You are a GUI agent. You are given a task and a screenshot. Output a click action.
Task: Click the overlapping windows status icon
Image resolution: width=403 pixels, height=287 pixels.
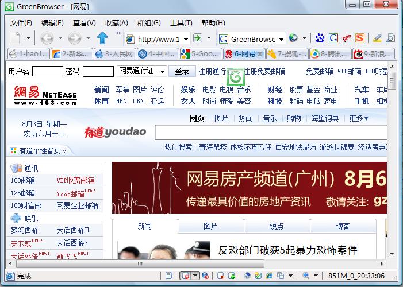tap(281, 276)
